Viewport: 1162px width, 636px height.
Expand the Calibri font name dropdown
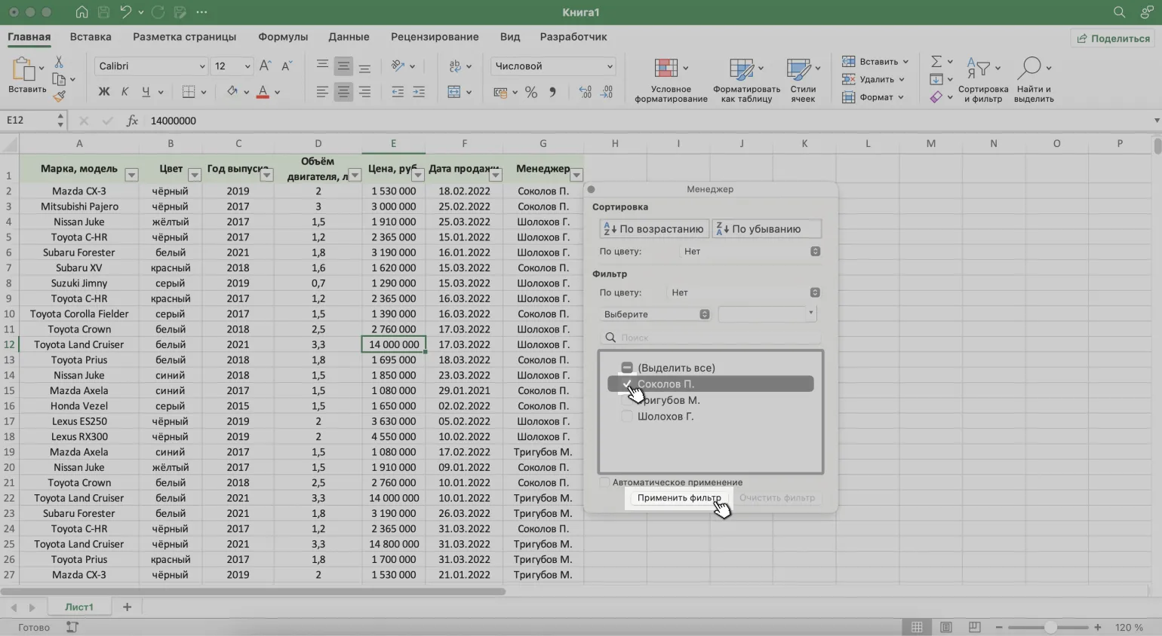[x=201, y=66]
